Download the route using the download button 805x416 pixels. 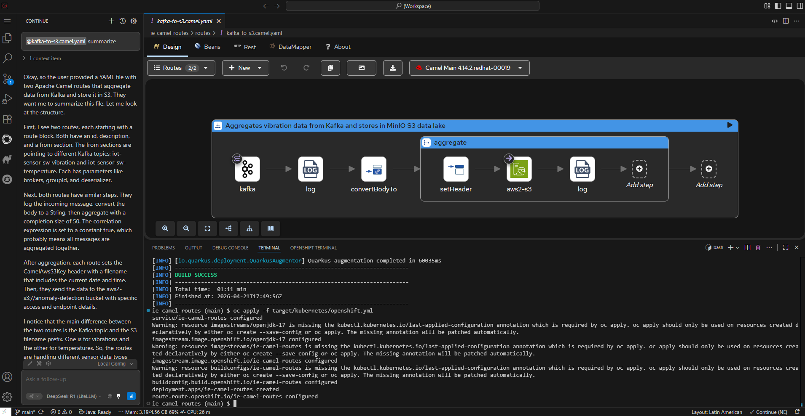[393, 68]
